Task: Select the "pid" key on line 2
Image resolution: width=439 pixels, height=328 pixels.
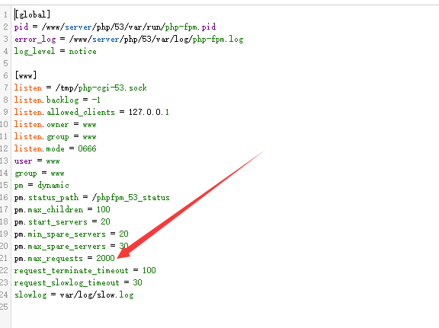Action: 21,27
